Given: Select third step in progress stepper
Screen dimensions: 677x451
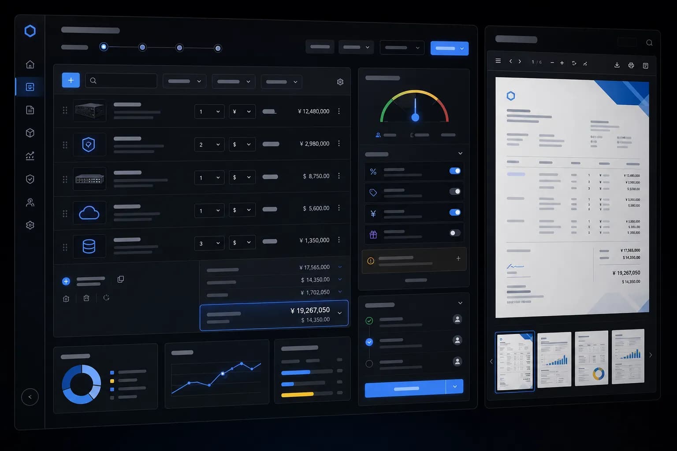Looking at the screenshot, I should (x=179, y=48).
